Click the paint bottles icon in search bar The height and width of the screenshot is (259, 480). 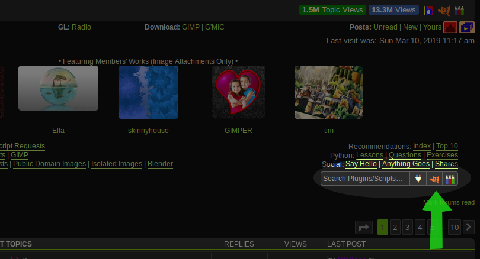coord(450,179)
